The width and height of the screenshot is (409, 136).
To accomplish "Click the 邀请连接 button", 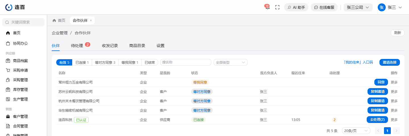I will 390,62.
